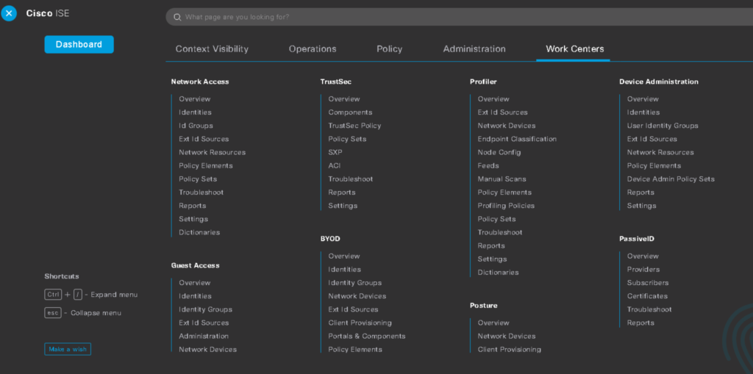Open the Operations tab
The image size is (753, 374).
pyautogui.click(x=313, y=49)
